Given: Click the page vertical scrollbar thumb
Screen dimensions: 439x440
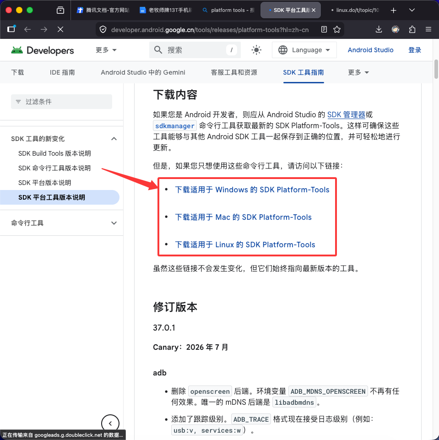Looking at the screenshot, I should 436,69.
